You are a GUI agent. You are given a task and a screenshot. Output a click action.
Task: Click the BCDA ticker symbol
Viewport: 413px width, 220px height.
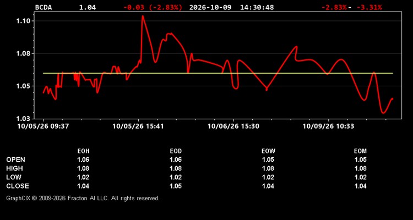coord(44,7)
